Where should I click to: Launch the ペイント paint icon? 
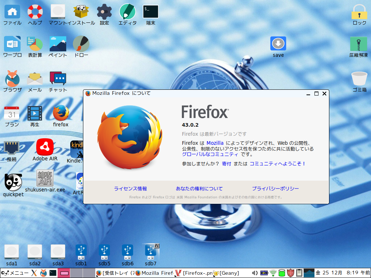point(58,43)
